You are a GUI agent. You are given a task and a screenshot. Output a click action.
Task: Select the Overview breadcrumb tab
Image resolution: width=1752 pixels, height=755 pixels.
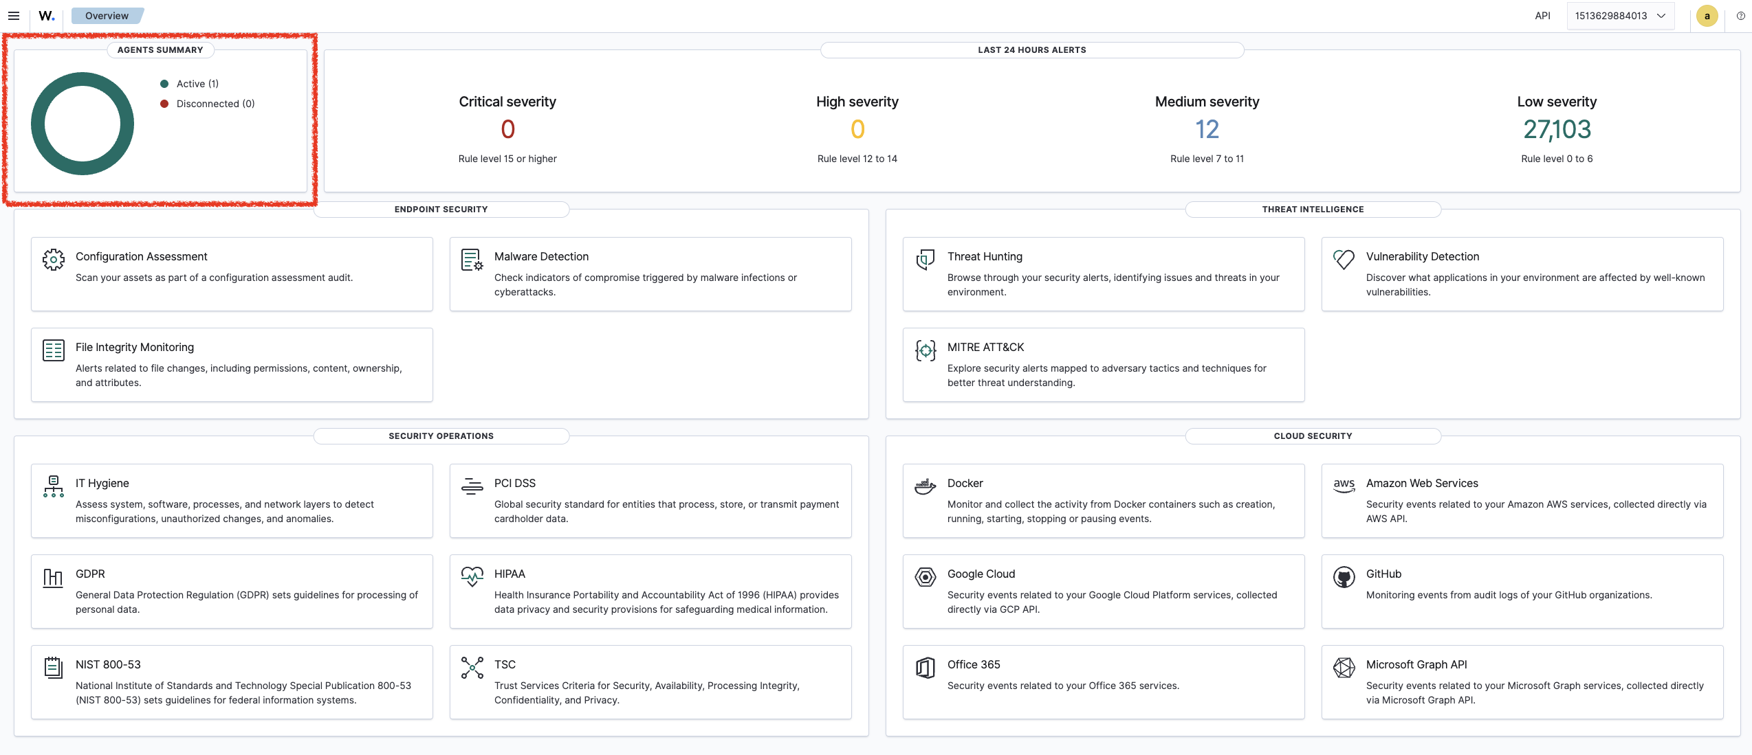tap(107, 16)
